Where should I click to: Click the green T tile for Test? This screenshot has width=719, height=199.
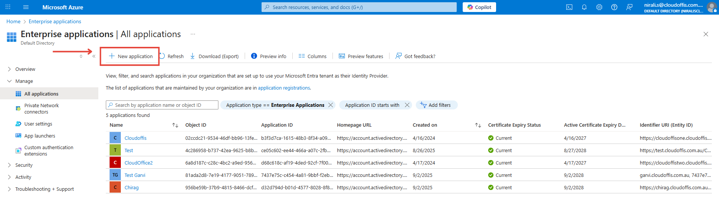click(x=115, y=150)
